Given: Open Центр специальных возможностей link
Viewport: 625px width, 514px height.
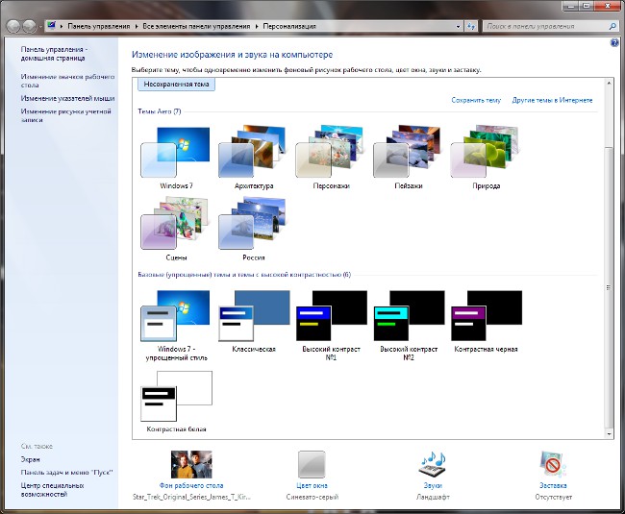Looking at the screenshot, I should [x=52, y=490].
